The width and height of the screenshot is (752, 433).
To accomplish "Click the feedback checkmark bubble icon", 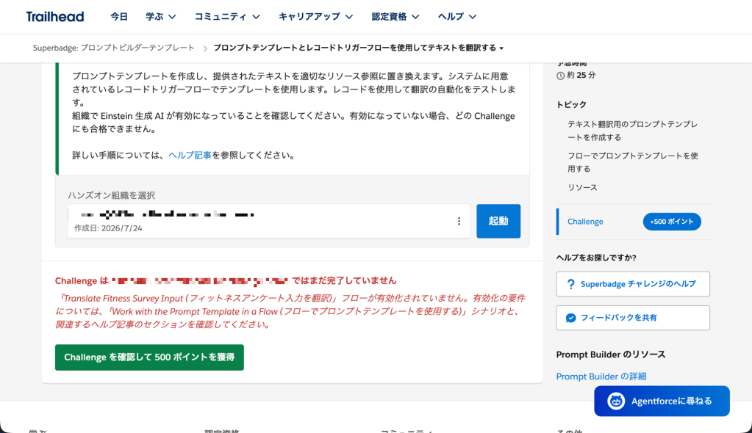I will coord(570,318).
